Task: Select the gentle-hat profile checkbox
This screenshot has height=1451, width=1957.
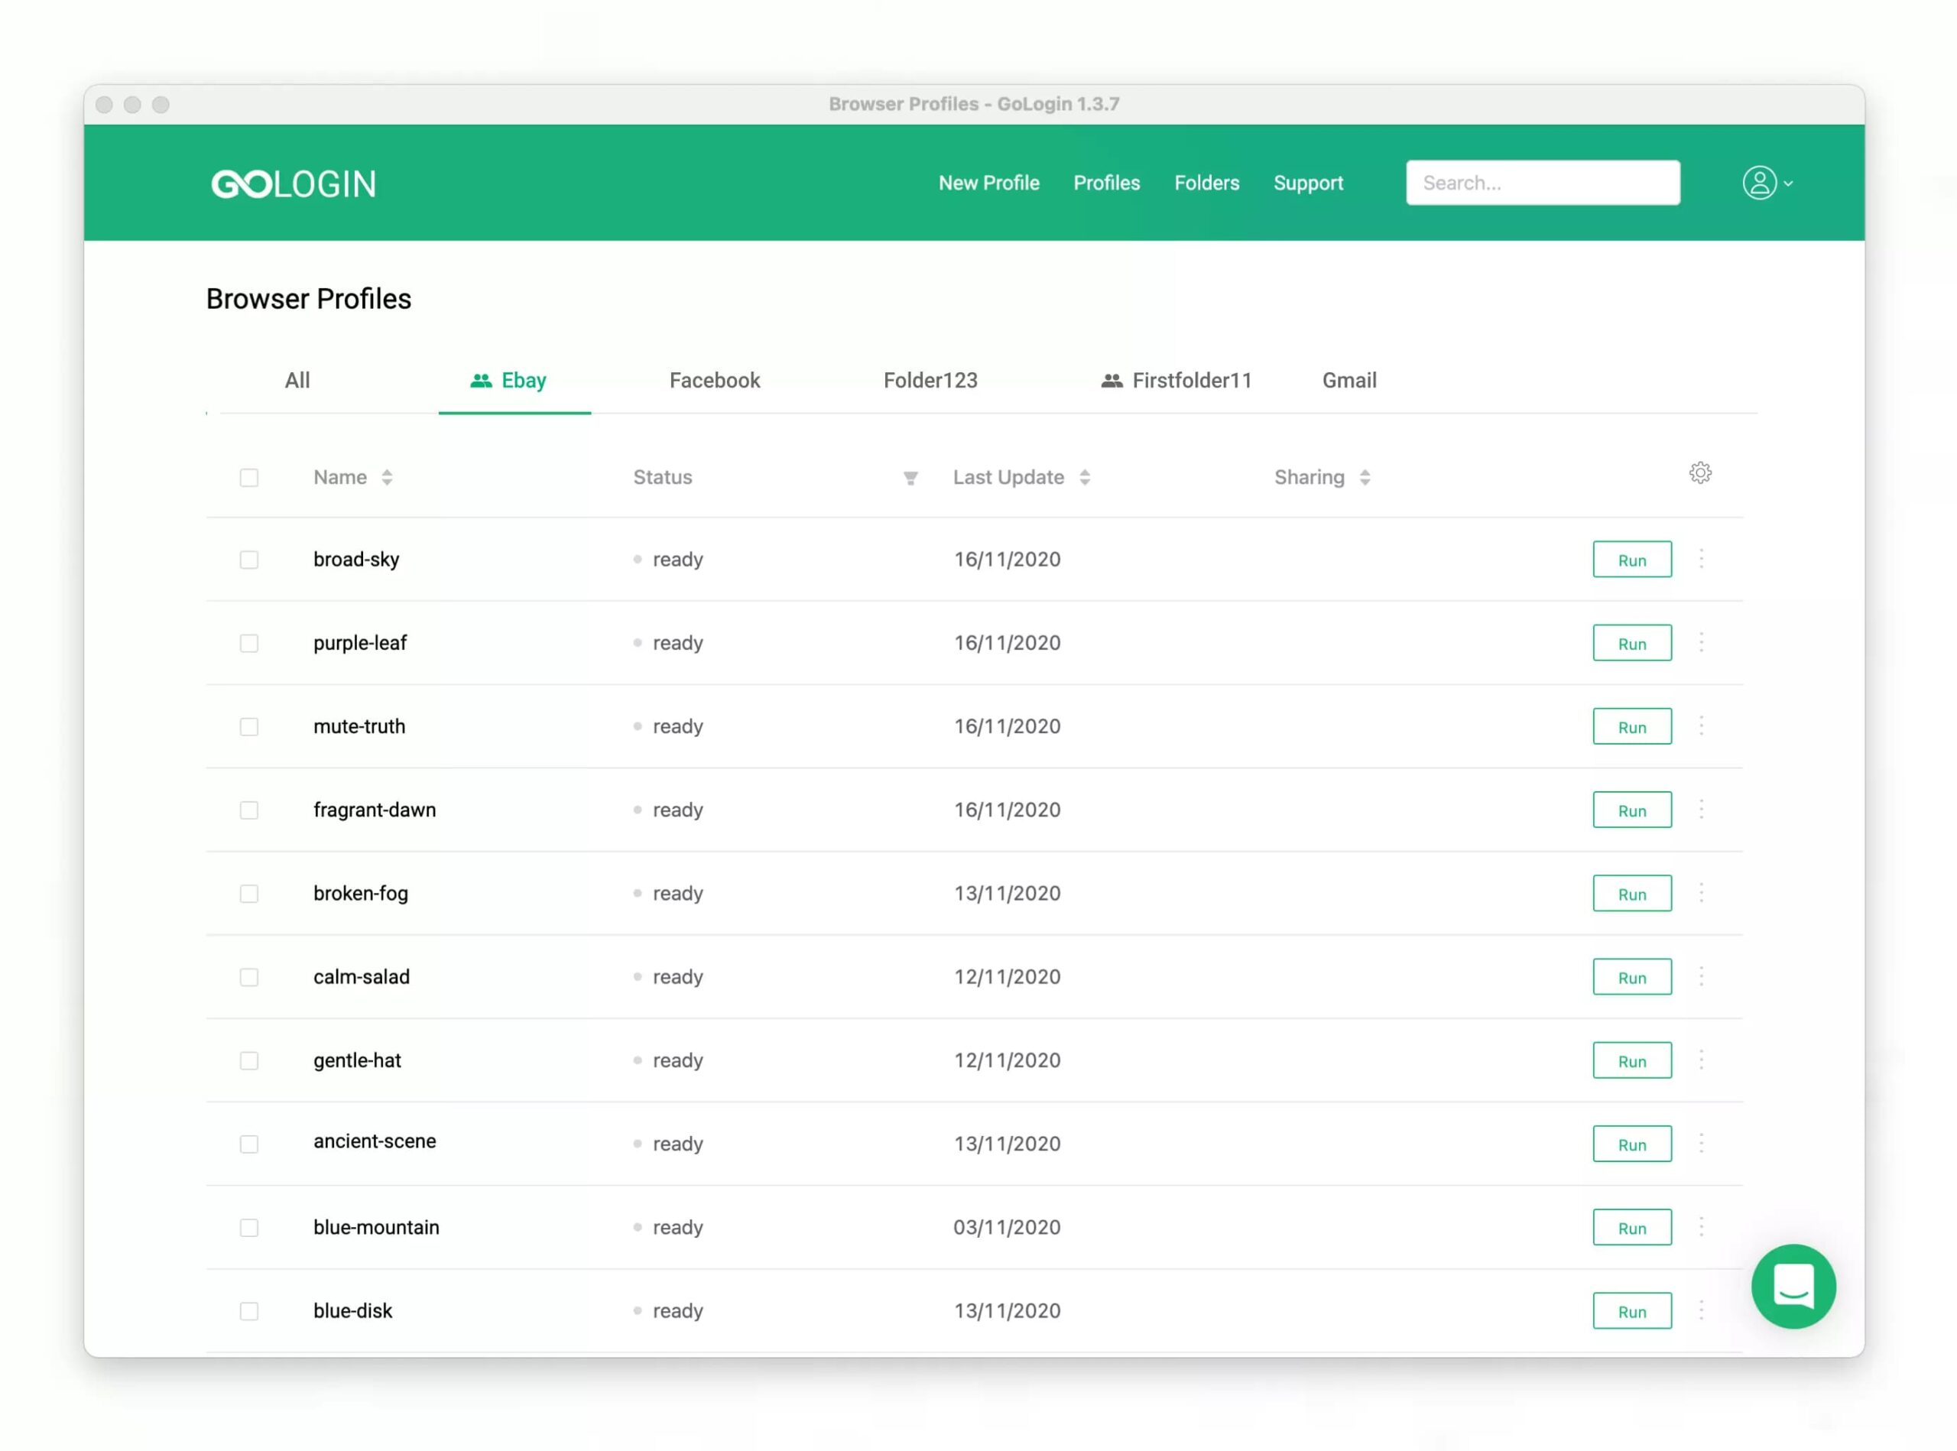Action: pyautogui.click(x=249, y=1061)
